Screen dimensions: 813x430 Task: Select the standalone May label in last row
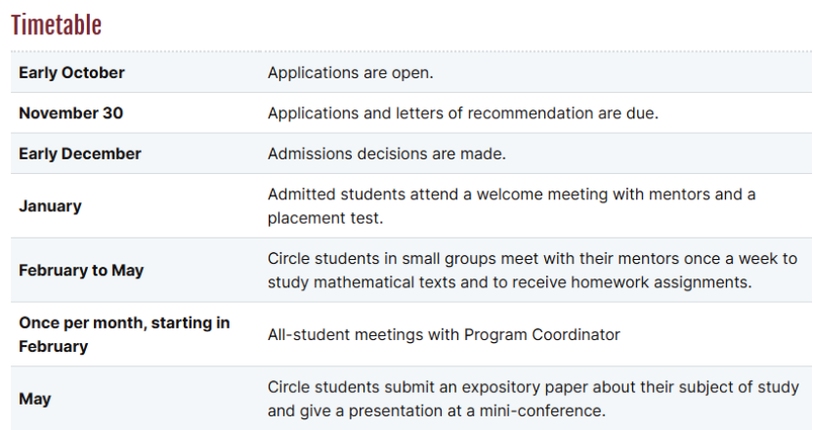pyautogui.click(x=35, y=399)
